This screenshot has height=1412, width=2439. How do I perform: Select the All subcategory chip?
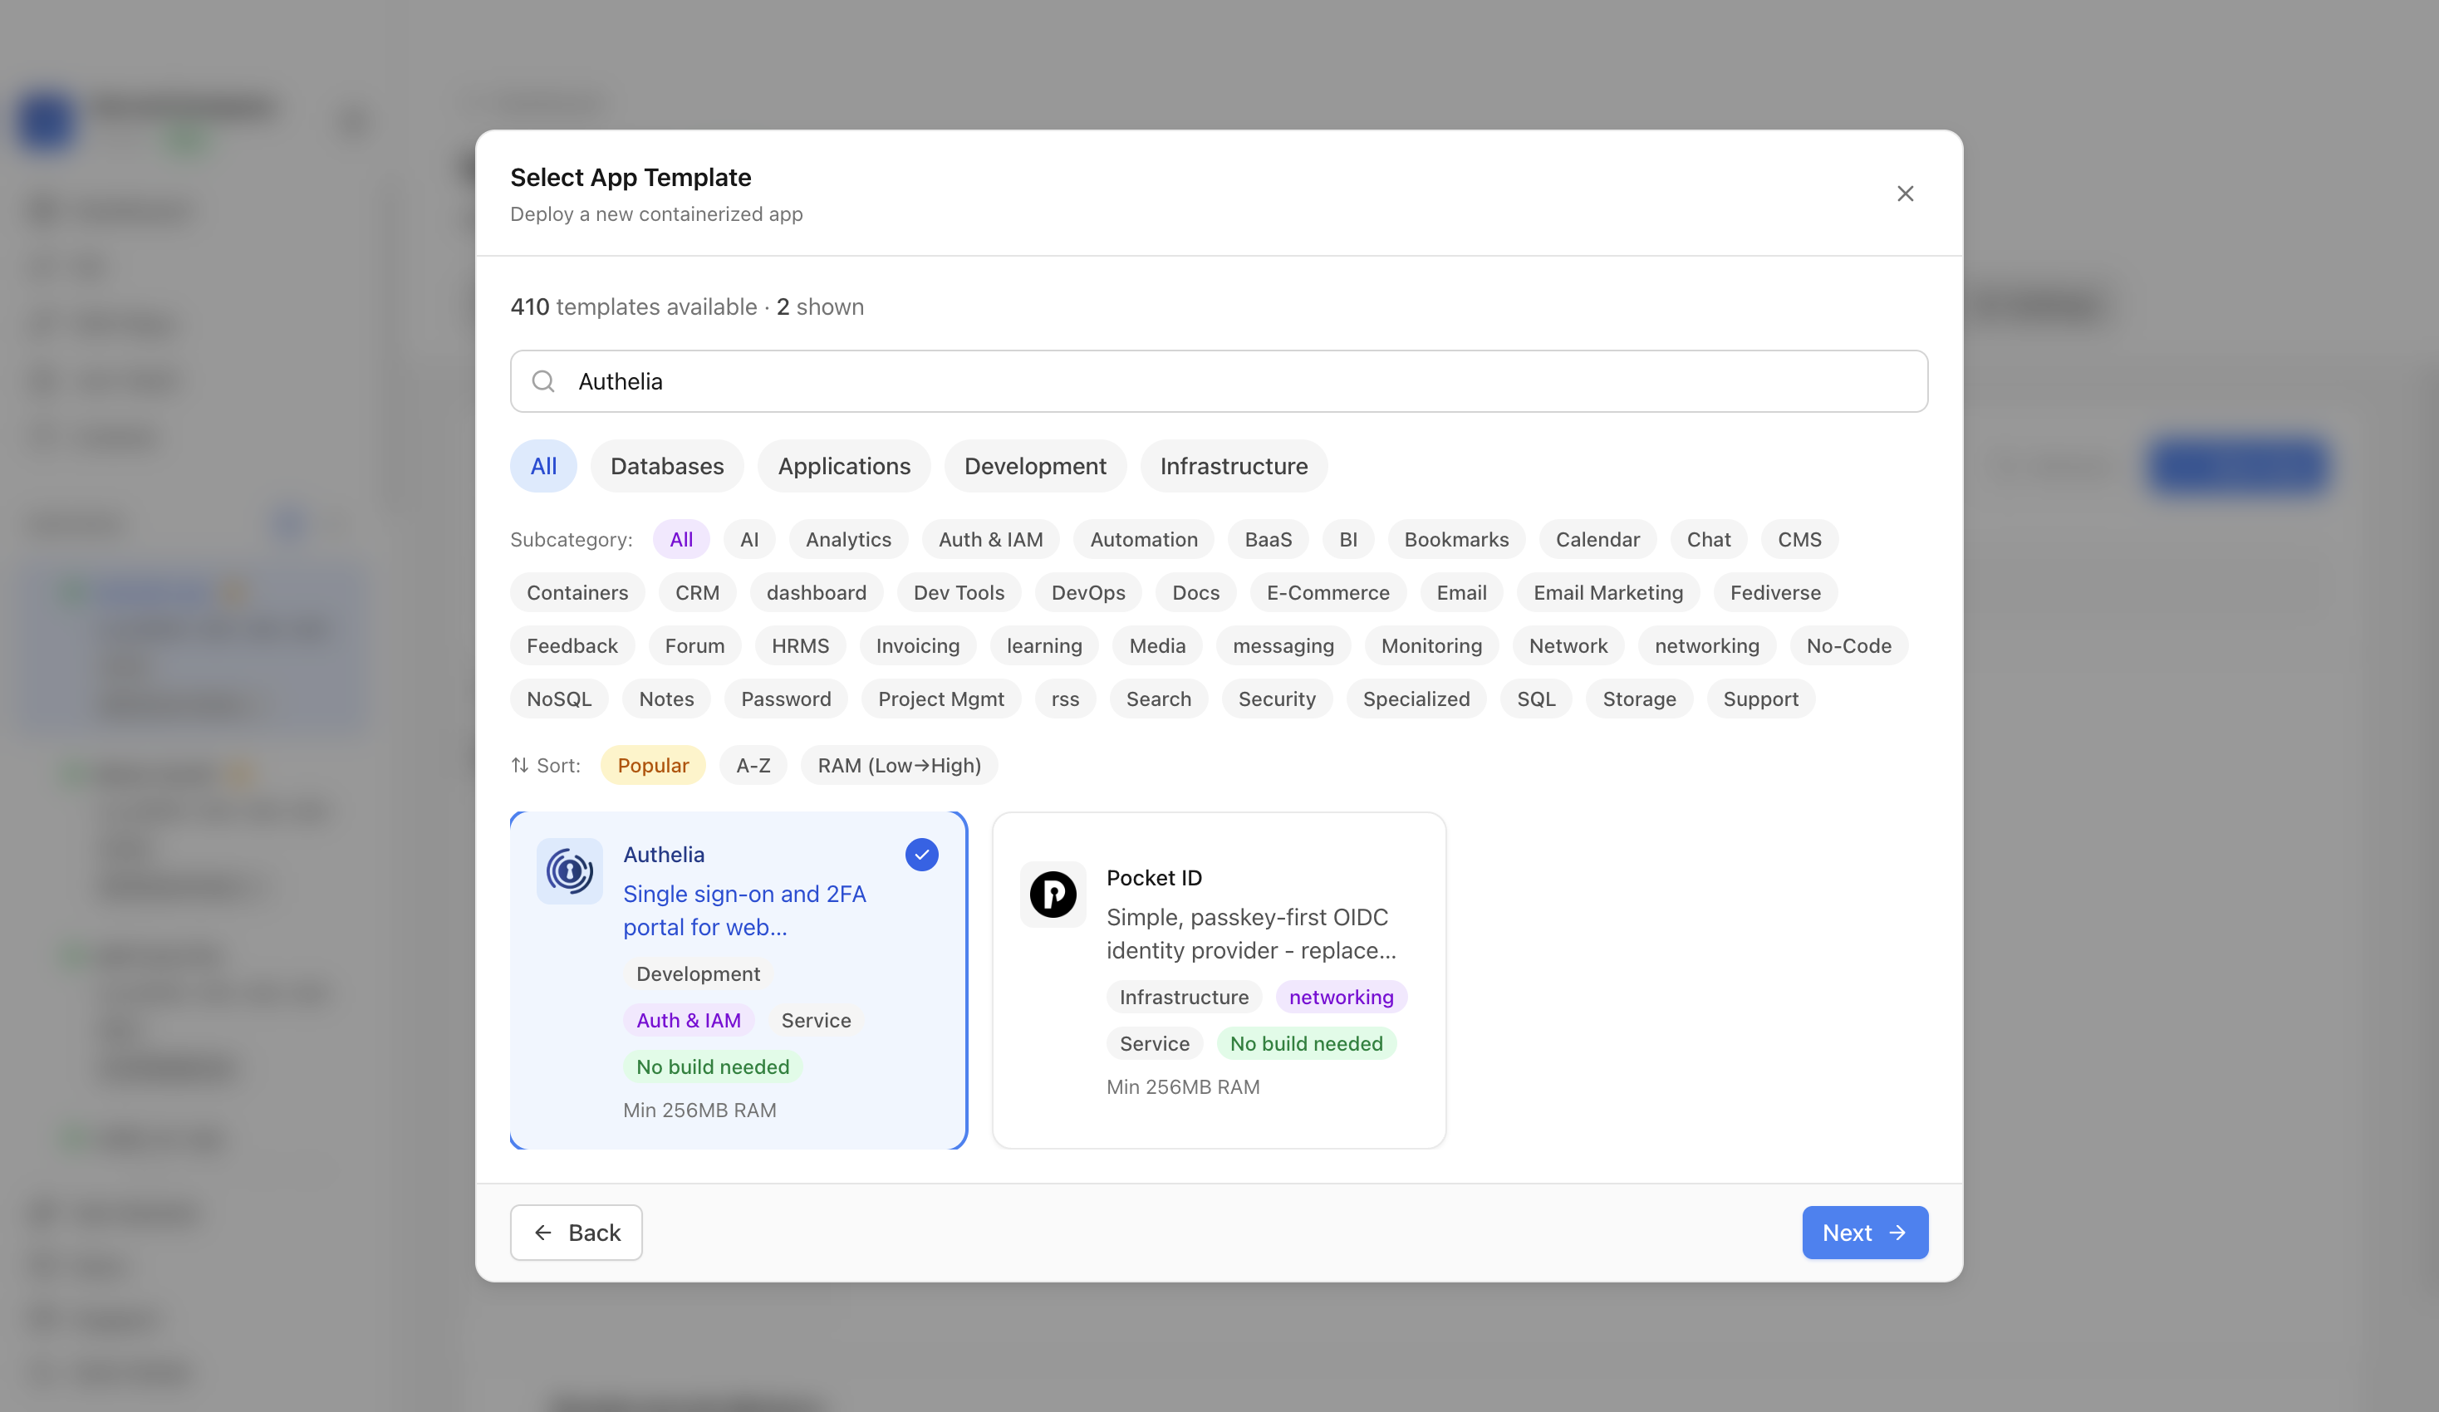(x=681, y=539)
